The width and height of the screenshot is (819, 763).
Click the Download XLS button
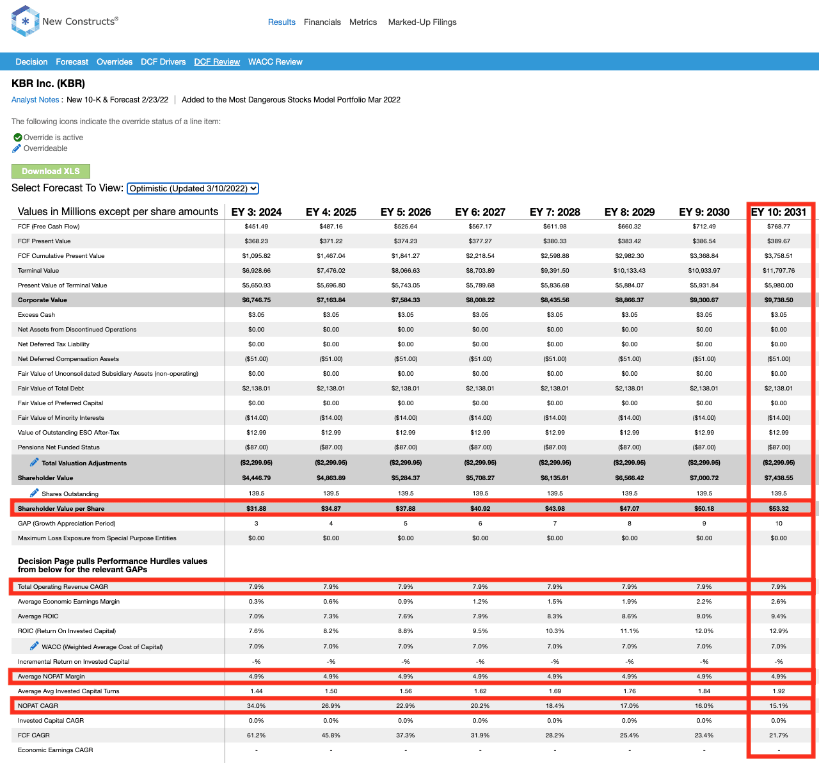51,171
